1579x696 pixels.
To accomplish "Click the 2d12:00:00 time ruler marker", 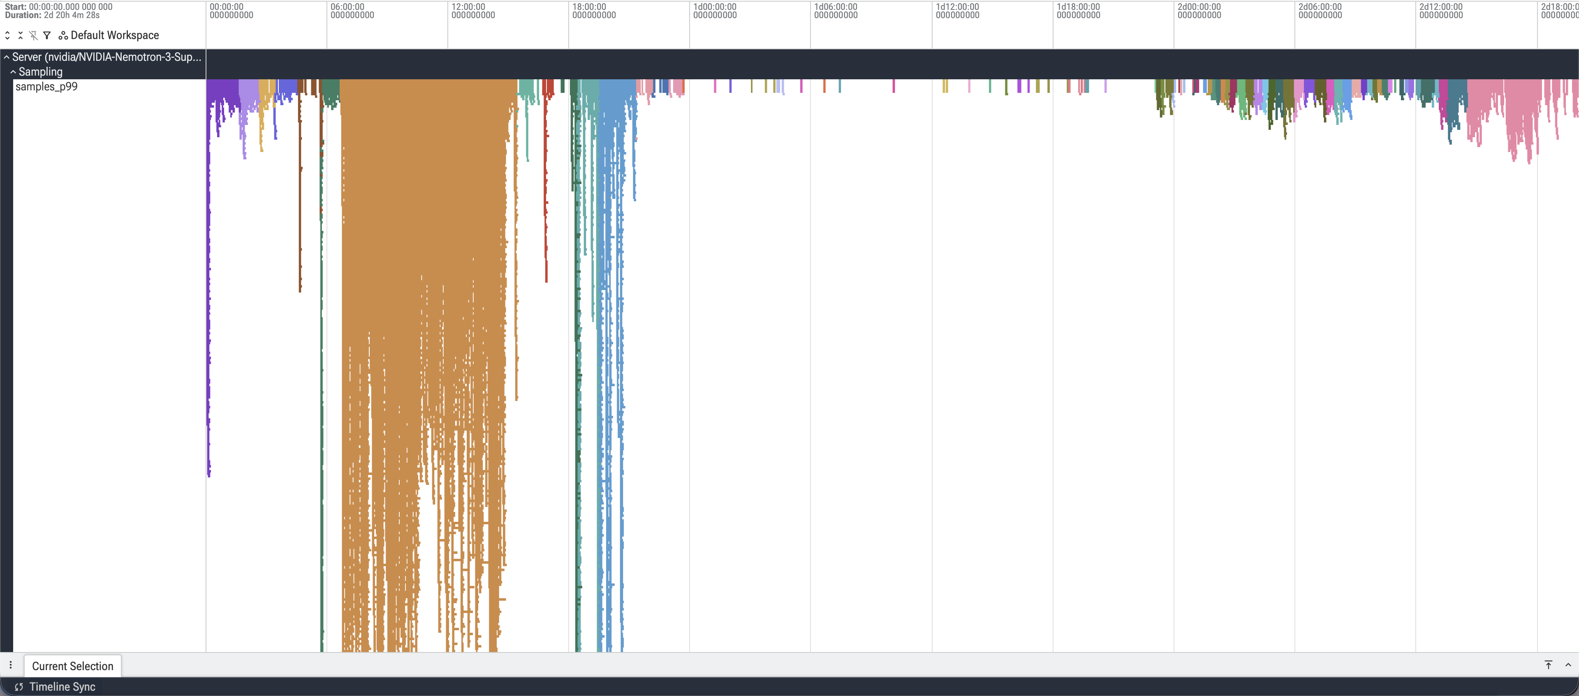I will 1440,11.
